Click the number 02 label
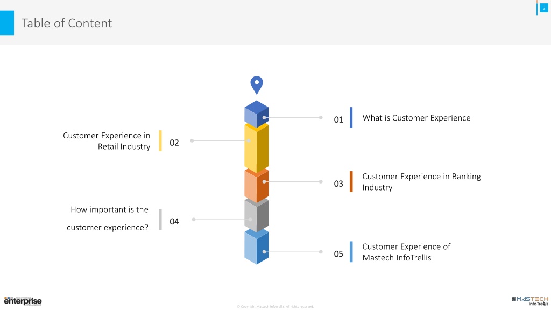This screenshot has height=310, width=551. coord(174,143)
